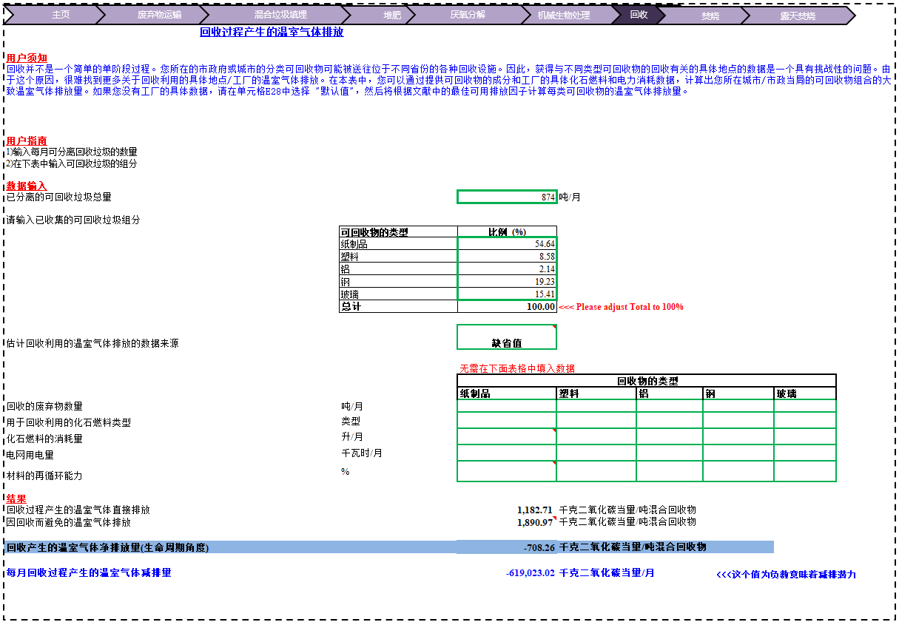Open the 缺省值 data source dropdown
This screenshot has height=622, width=899.
click(507, 337)
